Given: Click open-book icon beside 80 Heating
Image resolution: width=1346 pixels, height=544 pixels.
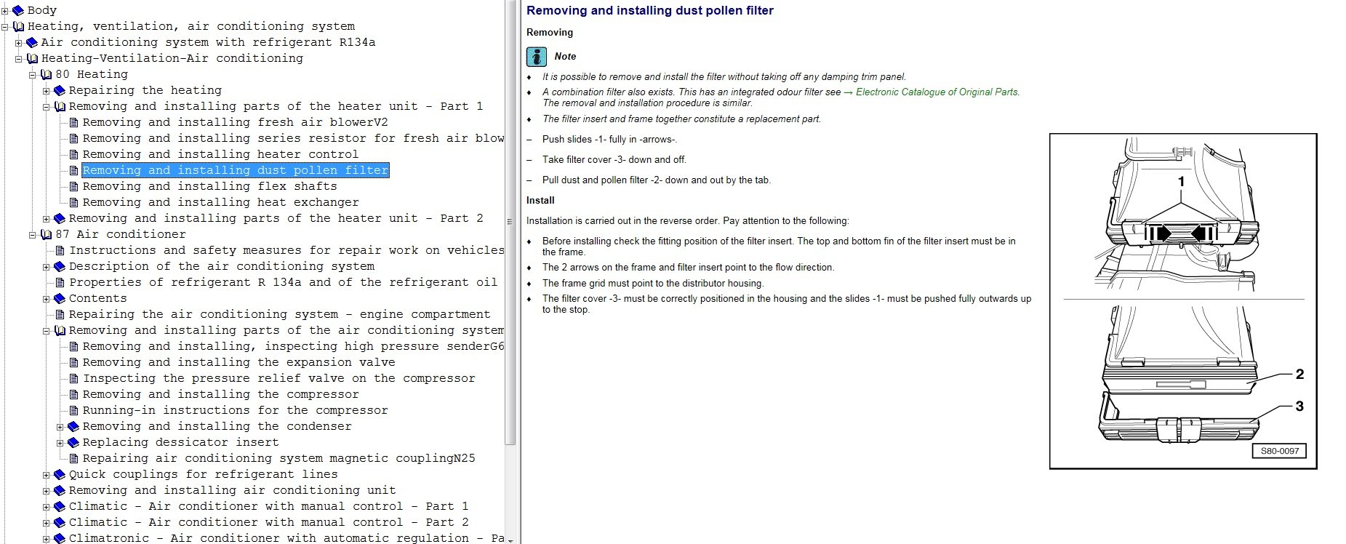Looking at the screenshot, I should coord(46,75).
